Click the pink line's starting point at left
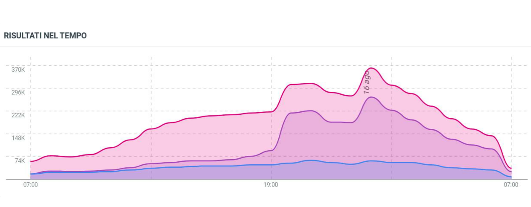This screenshot has height=207, width=531. point(31,161)
